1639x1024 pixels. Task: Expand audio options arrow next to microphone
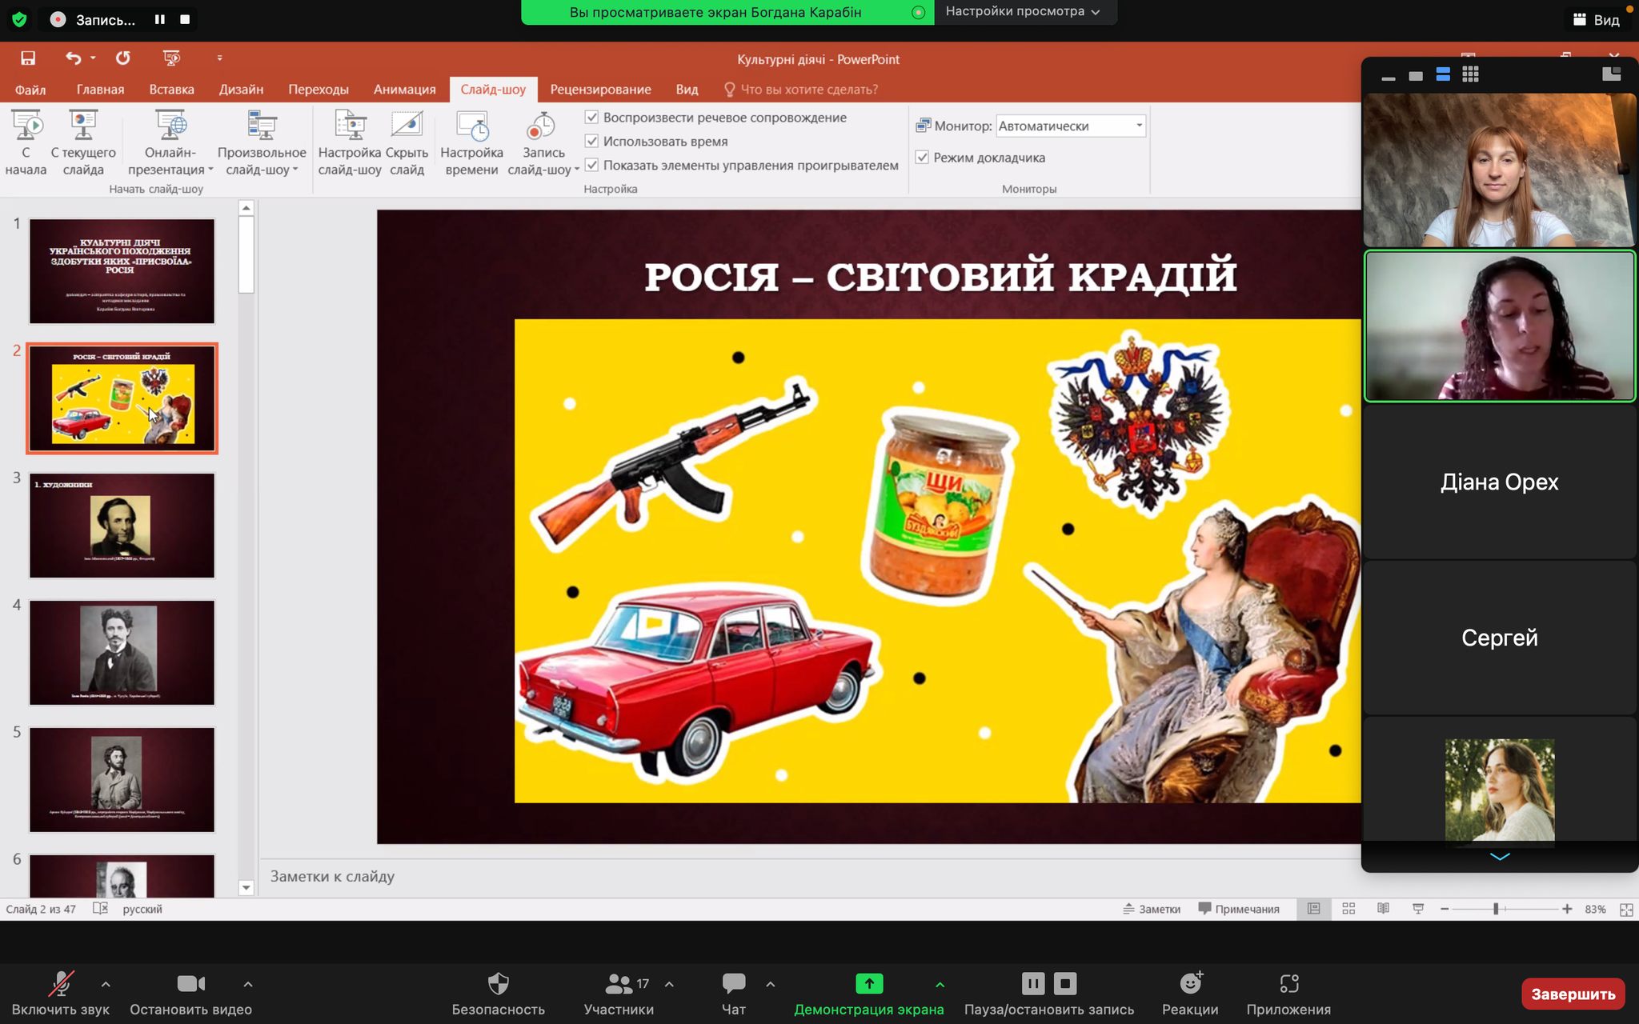pyautogui.click(x=106, y=985)
